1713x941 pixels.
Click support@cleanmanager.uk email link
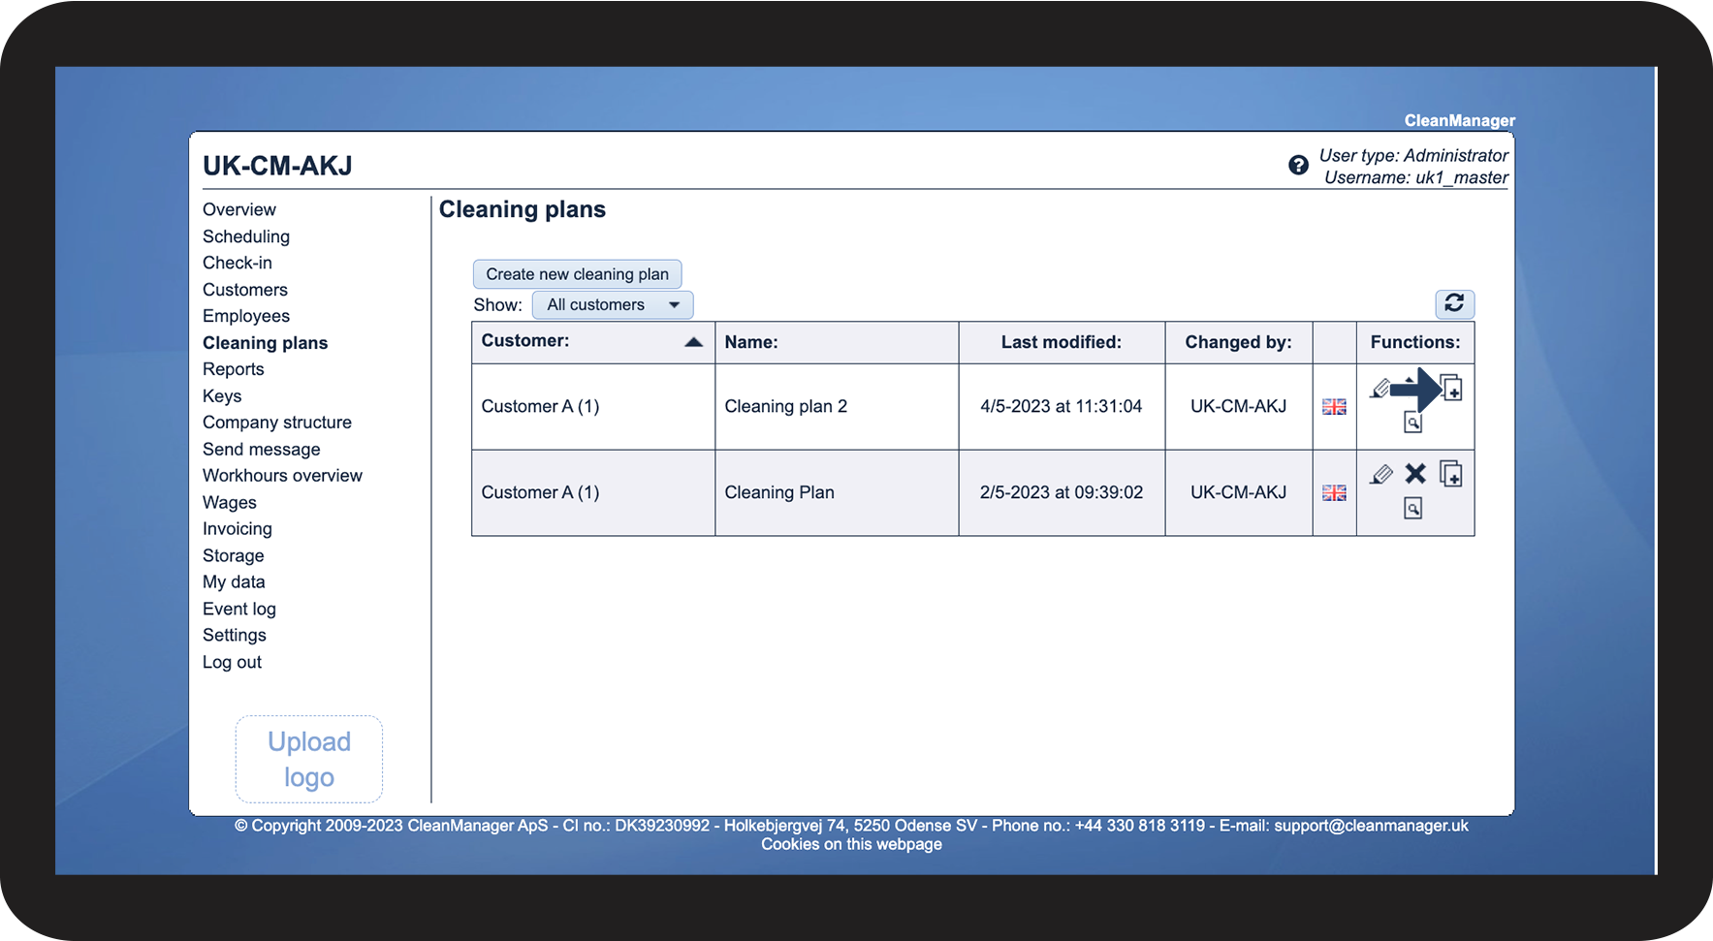pyautogui.click(x=1371, y=826)
